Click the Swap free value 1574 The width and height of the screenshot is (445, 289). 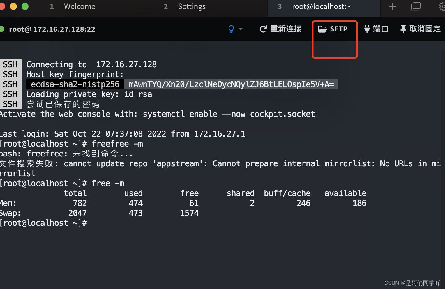tap(189, 213)
